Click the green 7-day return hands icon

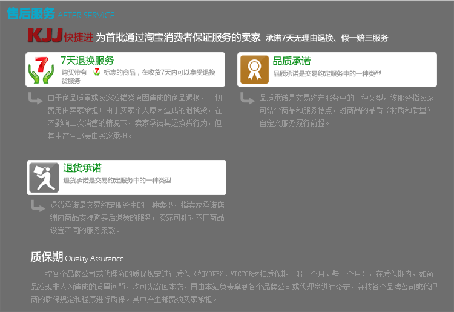42,70
